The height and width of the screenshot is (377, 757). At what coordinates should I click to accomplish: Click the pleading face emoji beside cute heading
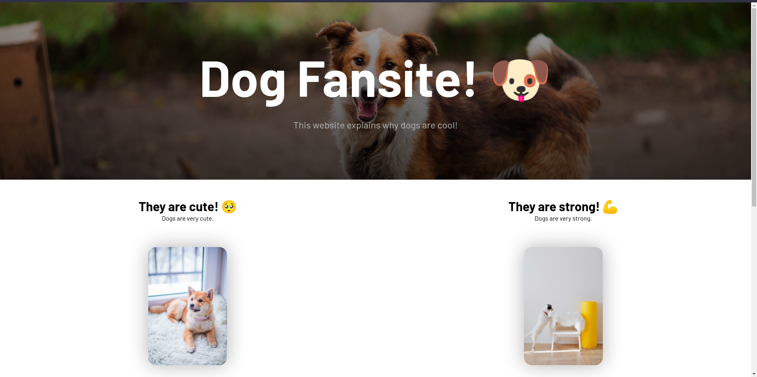coord(229,207)
